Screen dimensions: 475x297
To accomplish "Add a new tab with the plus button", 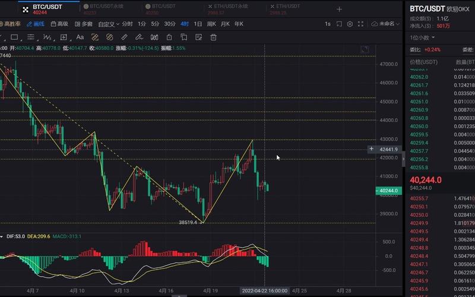I will click(x=339, y=10).
